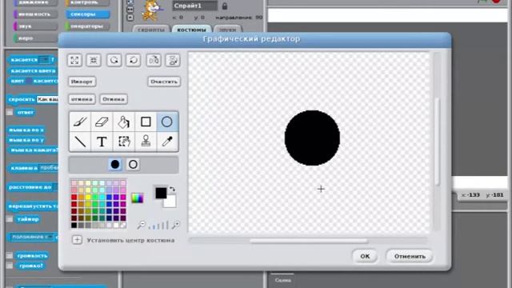Pick the bright yellow palette color

[x=88, y=198]
